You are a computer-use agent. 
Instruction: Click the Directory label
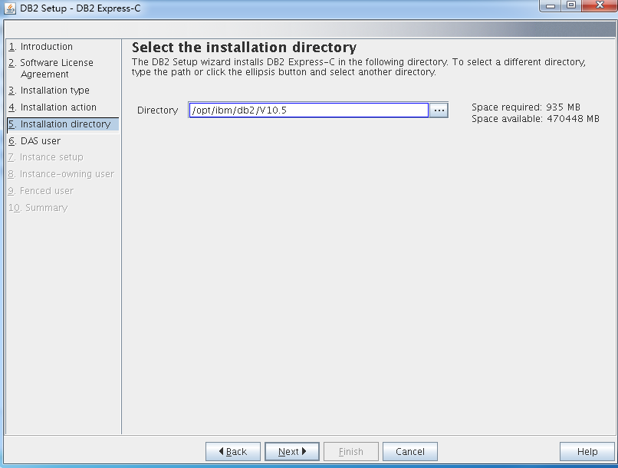tap(158, 110)
